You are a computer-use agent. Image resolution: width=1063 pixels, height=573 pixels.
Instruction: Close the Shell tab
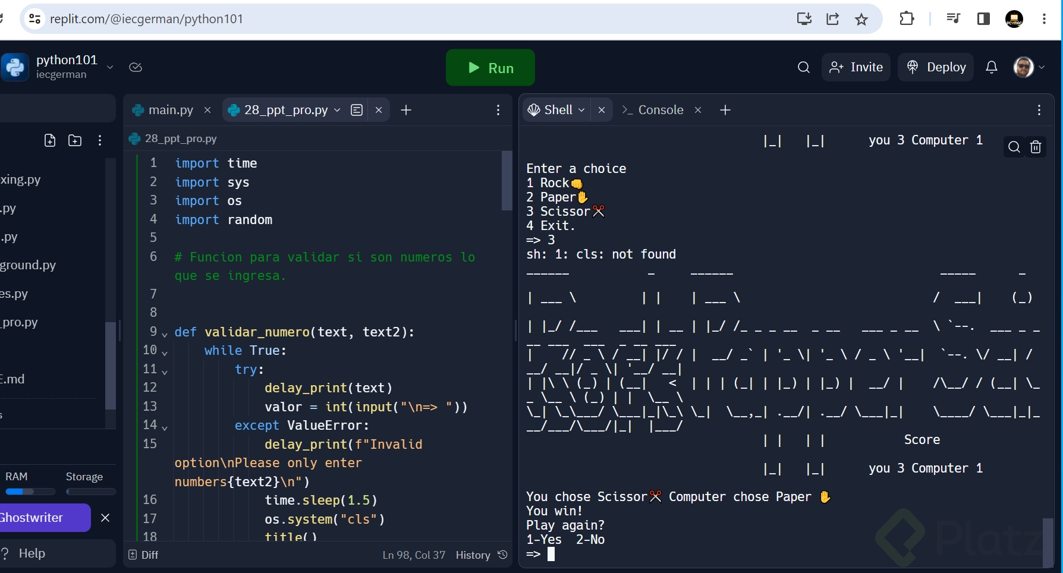click(602, 110)
